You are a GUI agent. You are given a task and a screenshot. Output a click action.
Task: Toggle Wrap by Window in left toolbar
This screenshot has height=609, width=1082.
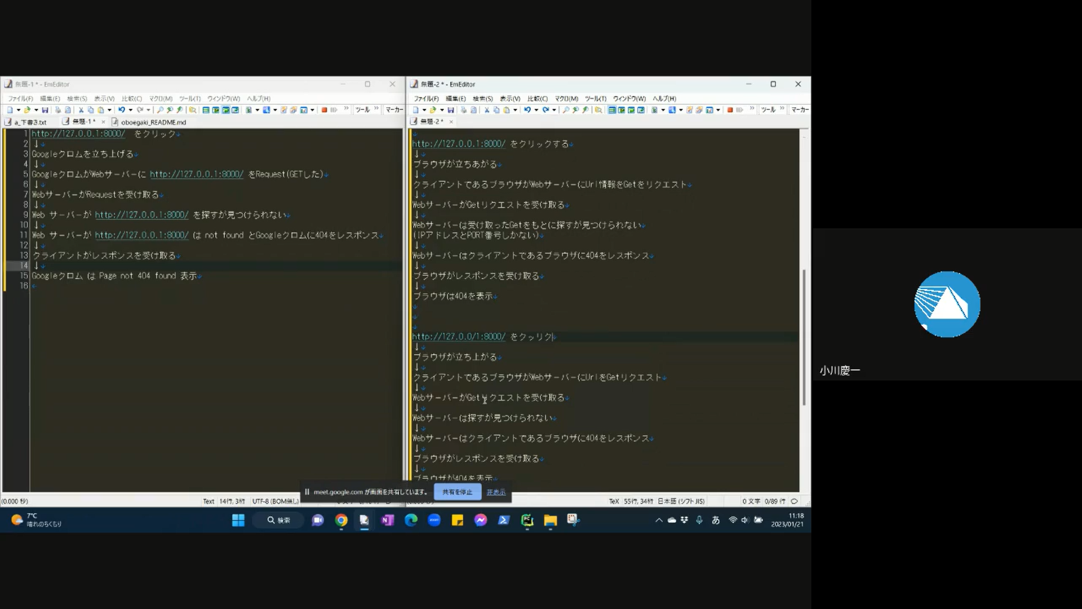coord(225,110)
